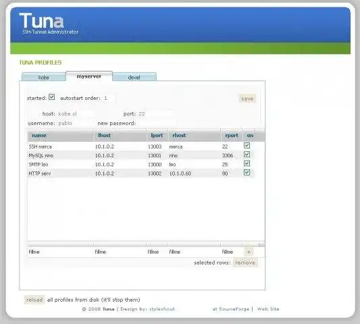Edit the host field showing kobe.cl
This screenshot has height=324, width=360.
[76, 114]
